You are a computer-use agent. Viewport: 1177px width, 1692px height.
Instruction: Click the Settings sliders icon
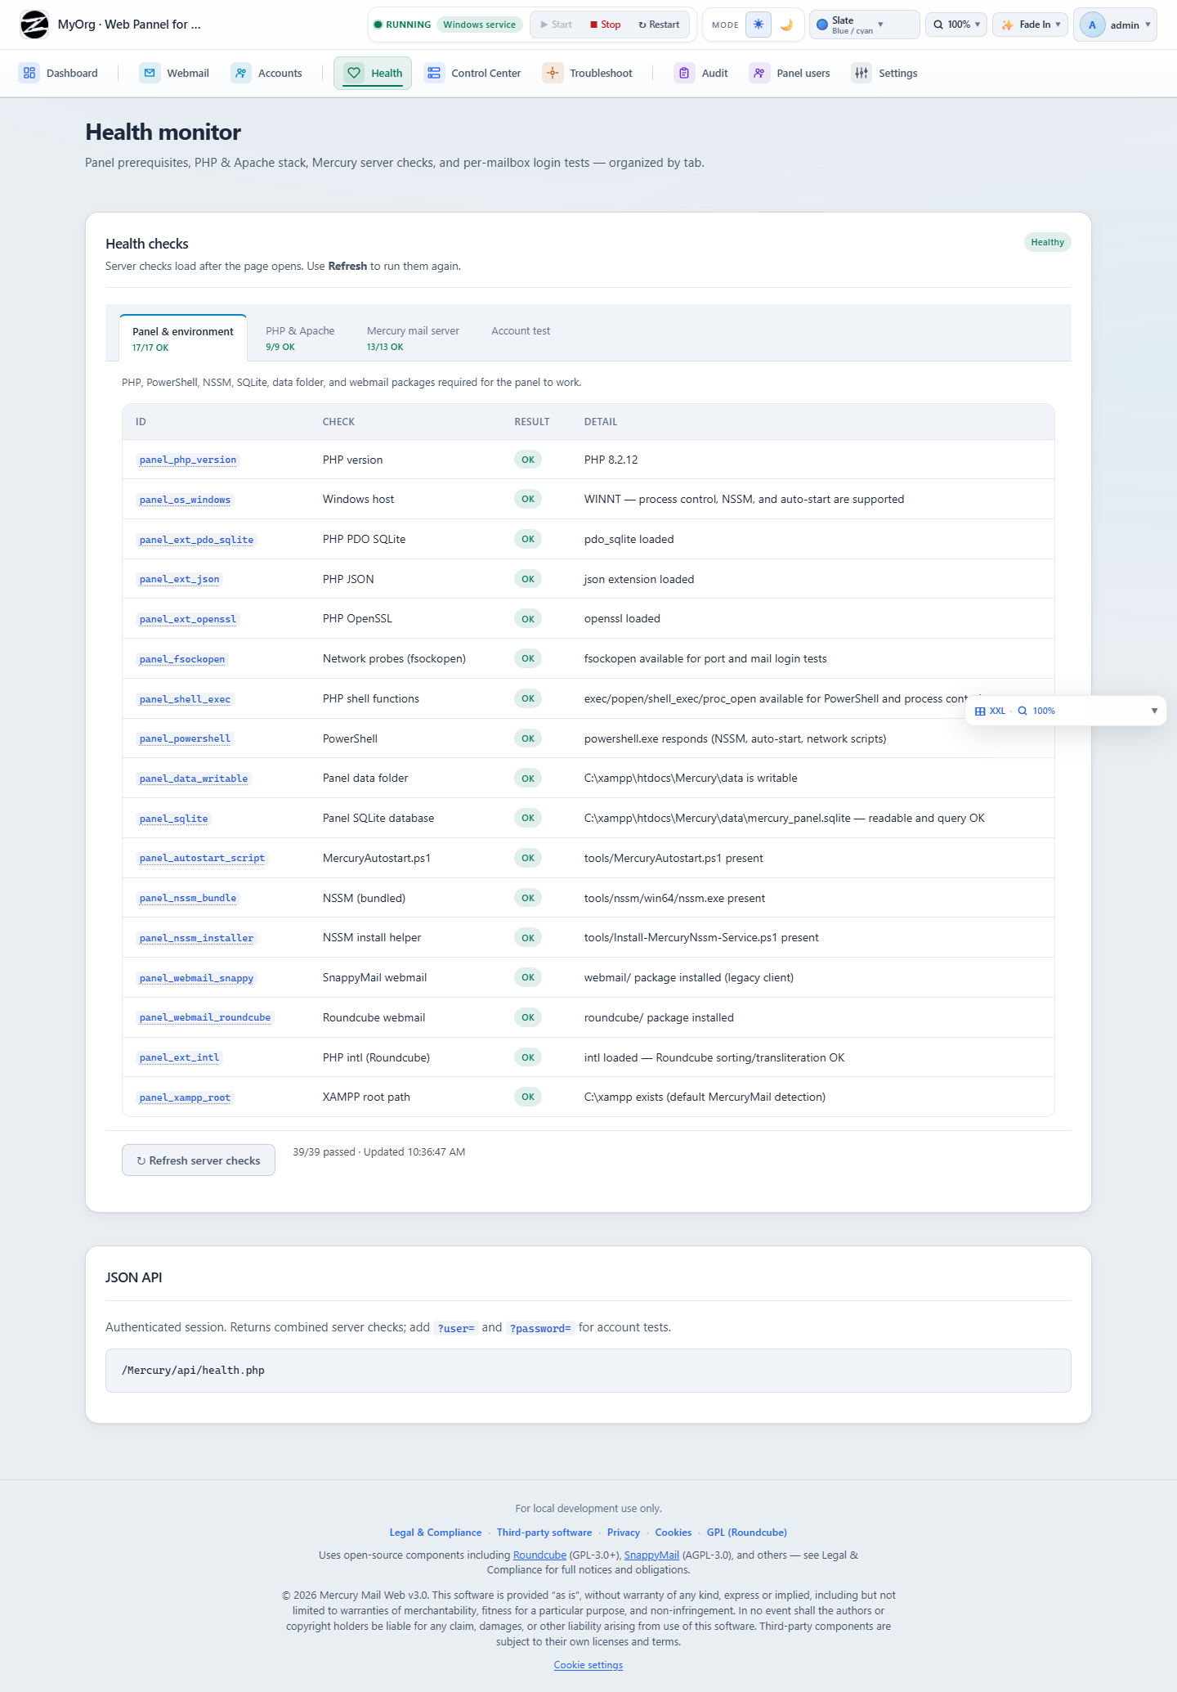click(861, 73)
